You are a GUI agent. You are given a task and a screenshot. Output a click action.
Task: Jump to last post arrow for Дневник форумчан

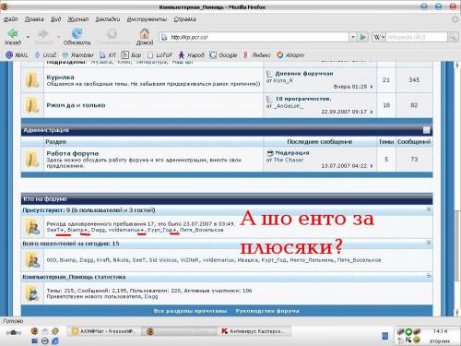coord(372,87)
